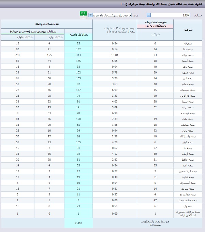The image size is (205, 232).
Task: Click the بیمه حکمت صبا company cell
Action: pyautogui.click(x=188, y=200)
